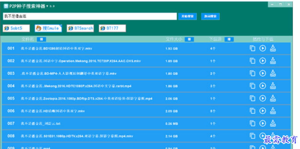Download result 005 Zootopia file
The width and height of the screenshot is (300, 149).
click(x=273, y=98)
